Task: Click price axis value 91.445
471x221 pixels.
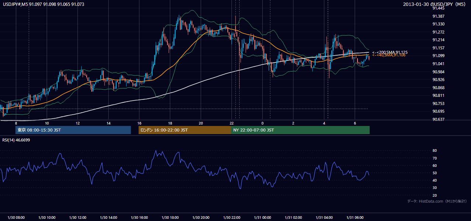Action: (x=438, y=8)
